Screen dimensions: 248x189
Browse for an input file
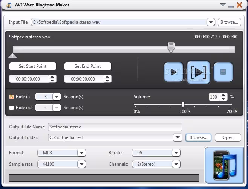[x=229, y=22]
